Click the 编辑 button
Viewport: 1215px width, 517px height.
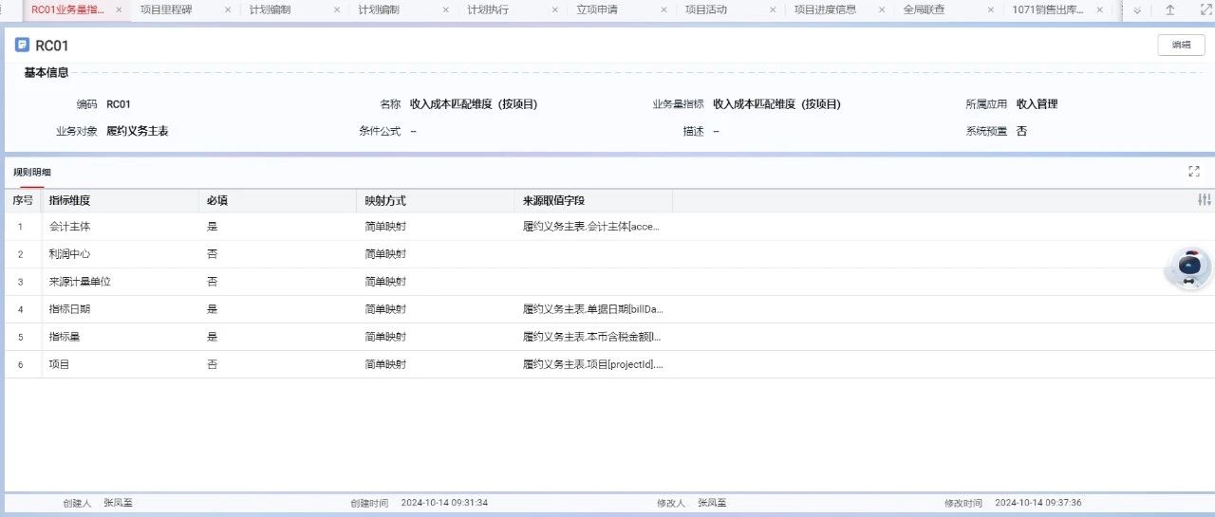coord(1181,45)
